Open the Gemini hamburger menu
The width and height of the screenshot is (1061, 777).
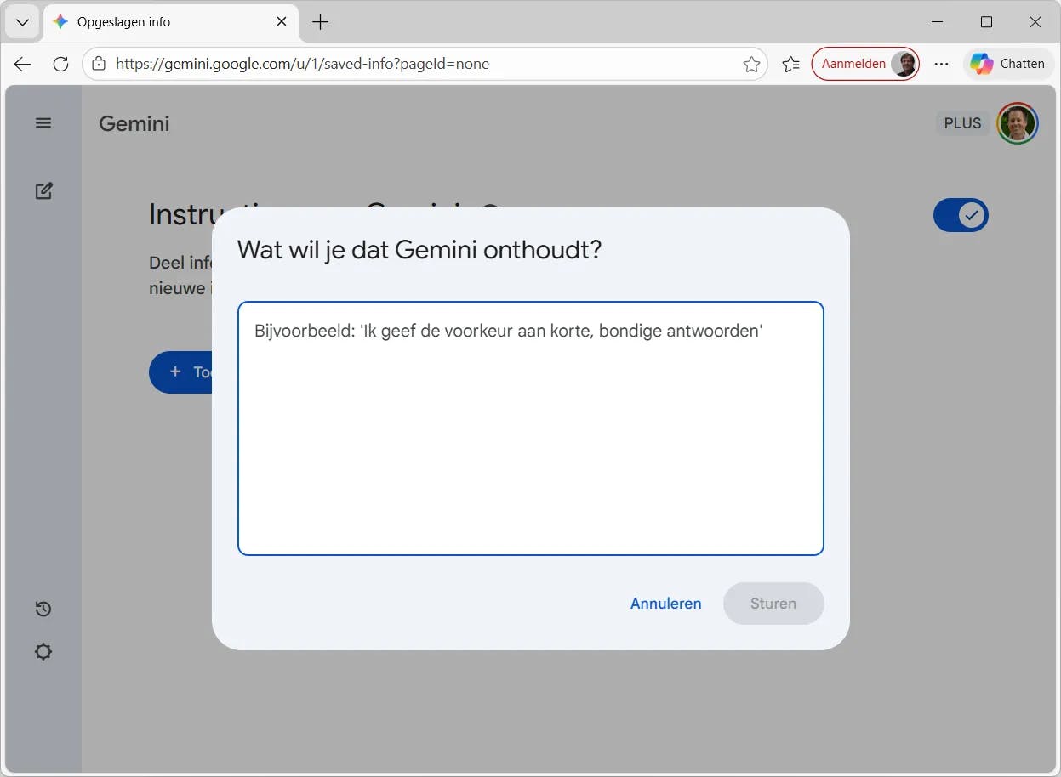tap(43, 123)
